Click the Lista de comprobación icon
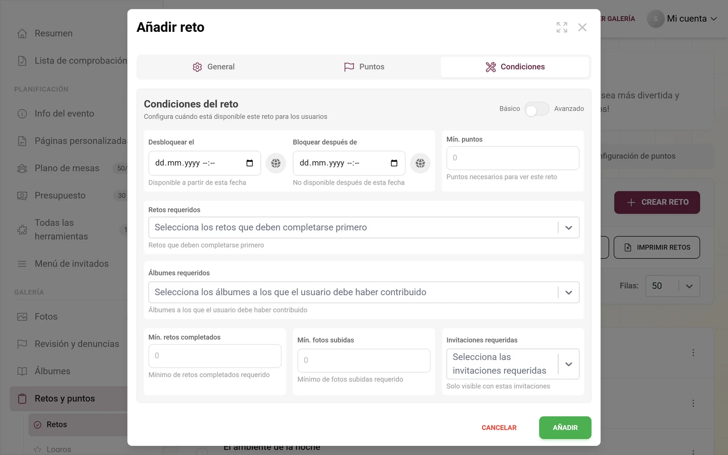Image resolution: width=728 pixels, height=455 pixels. 22,61
